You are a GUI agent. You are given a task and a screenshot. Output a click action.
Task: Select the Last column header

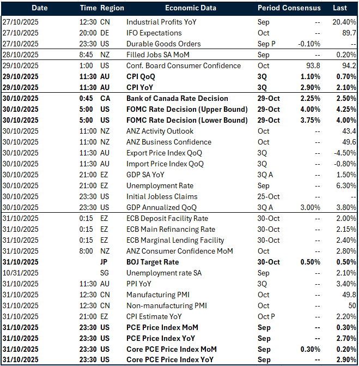click(340, 8)
